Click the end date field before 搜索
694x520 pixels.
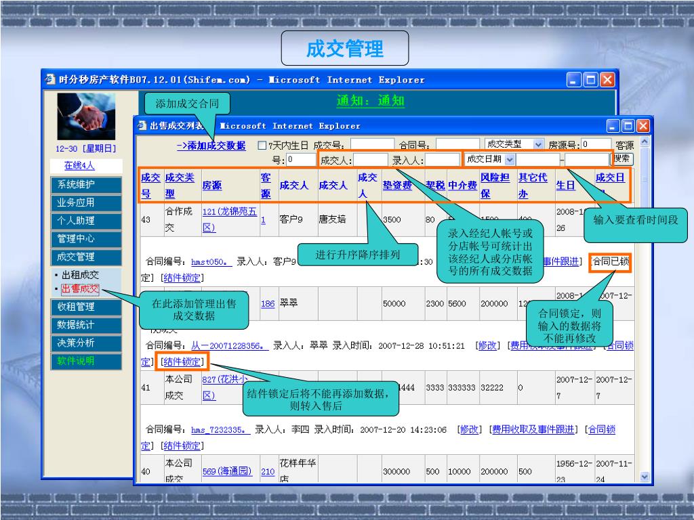[587, 160]
